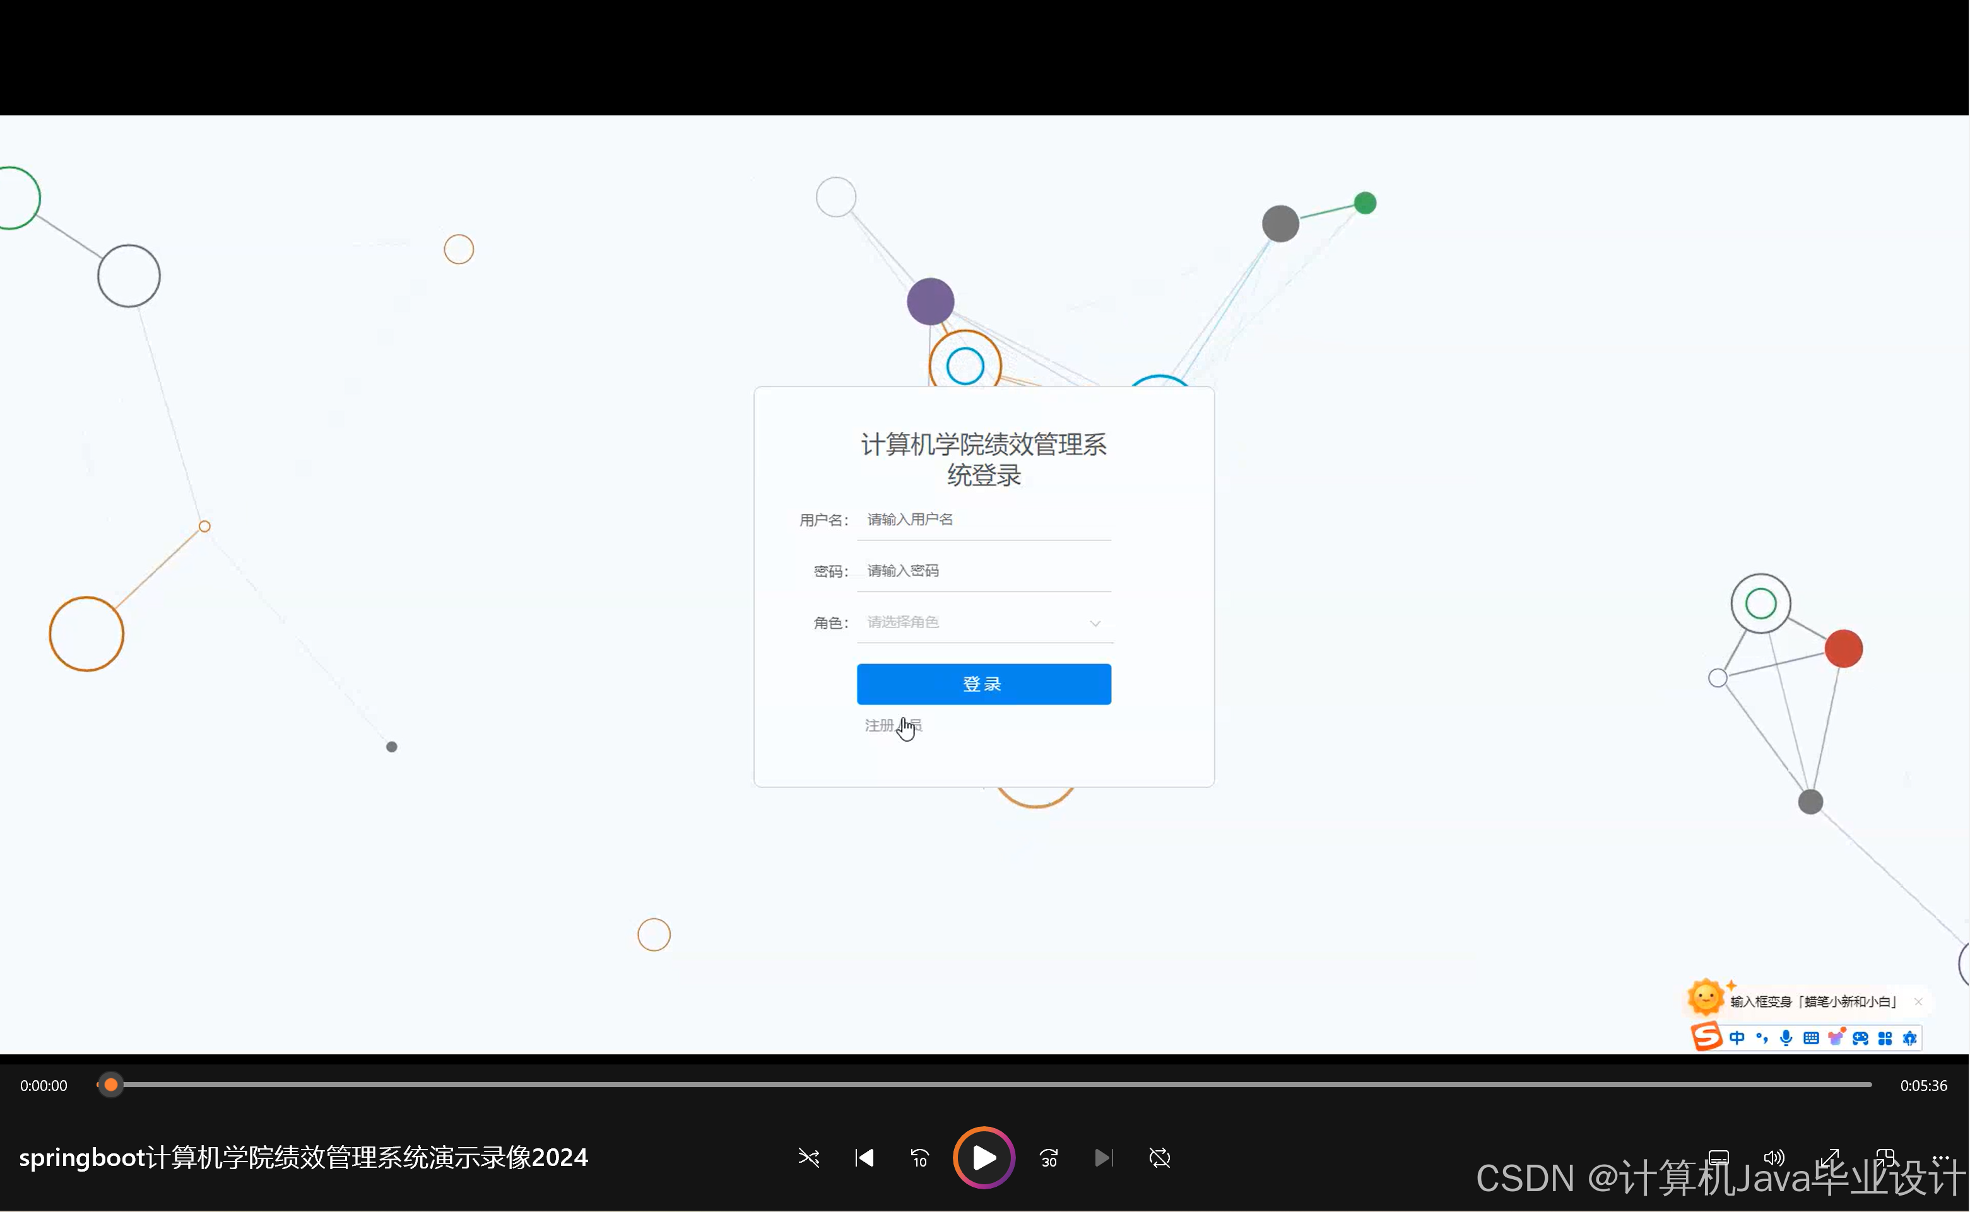Go to the next track
Image resolution: width=1970 pixels, height=1212 pixels.
[1104, 1158]
